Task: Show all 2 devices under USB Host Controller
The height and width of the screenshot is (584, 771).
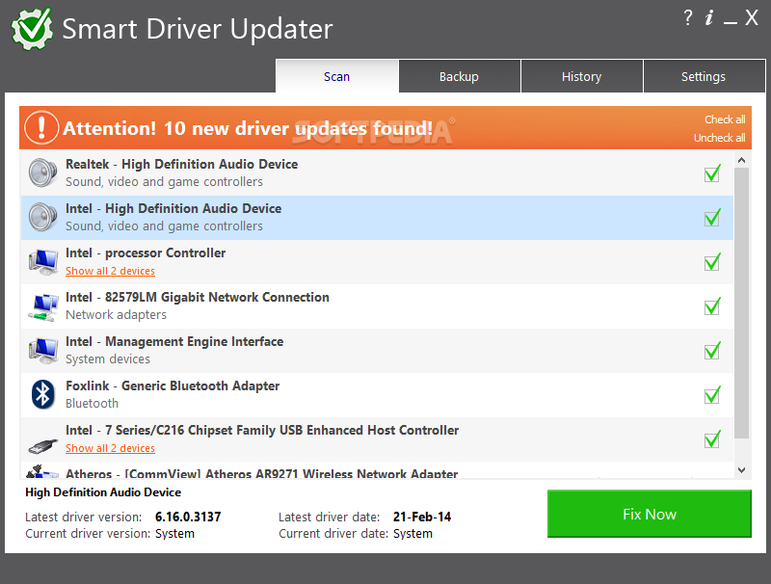Action: (x=110, y=448)
